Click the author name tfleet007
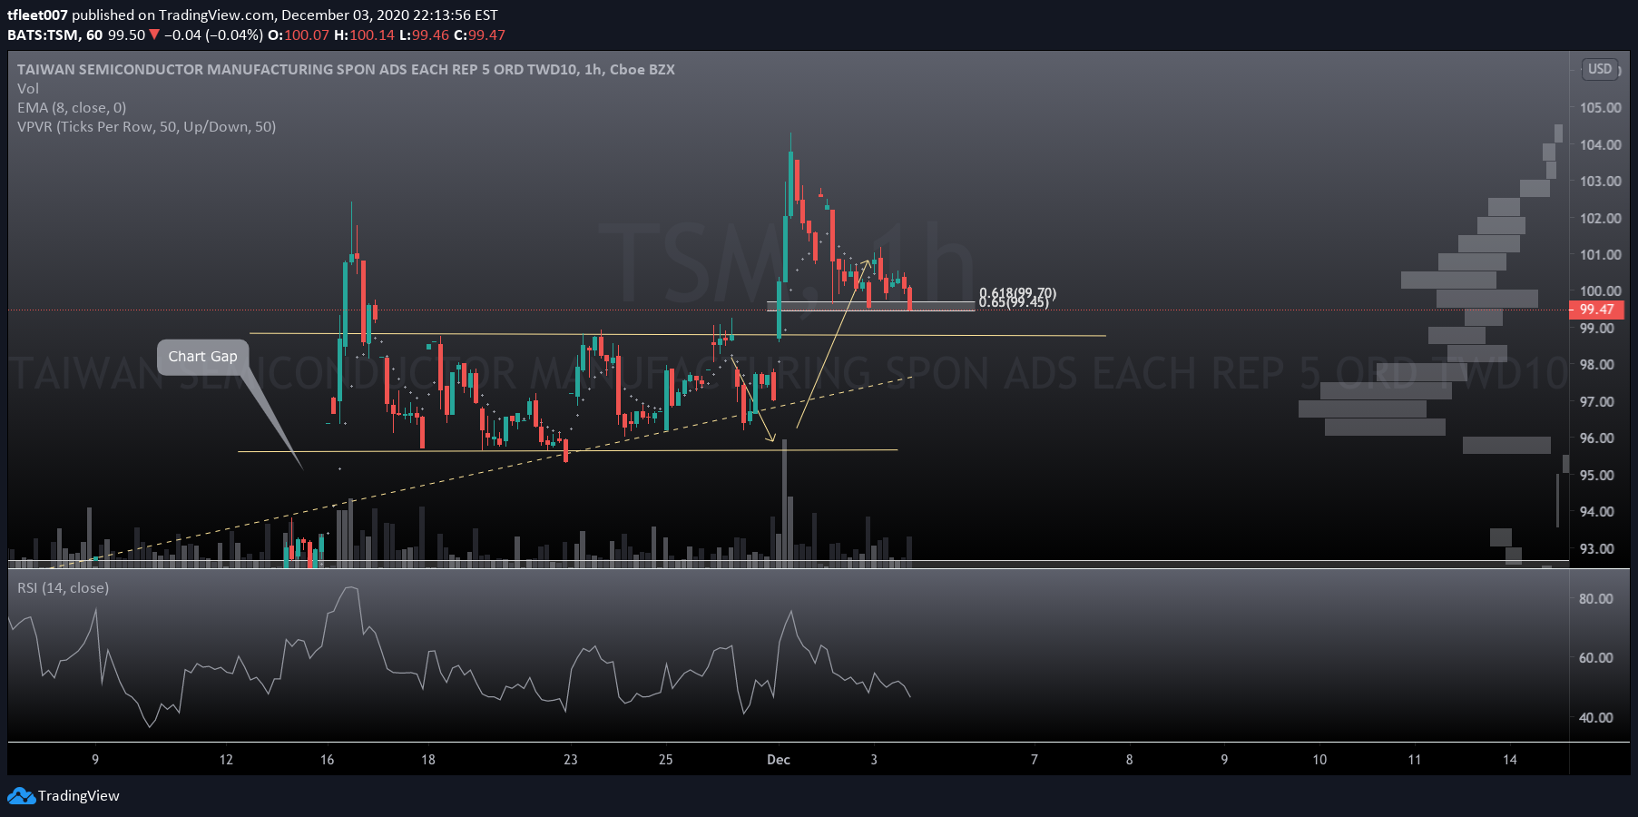This screenshot has width=1638, height=817. coord(37,15)
